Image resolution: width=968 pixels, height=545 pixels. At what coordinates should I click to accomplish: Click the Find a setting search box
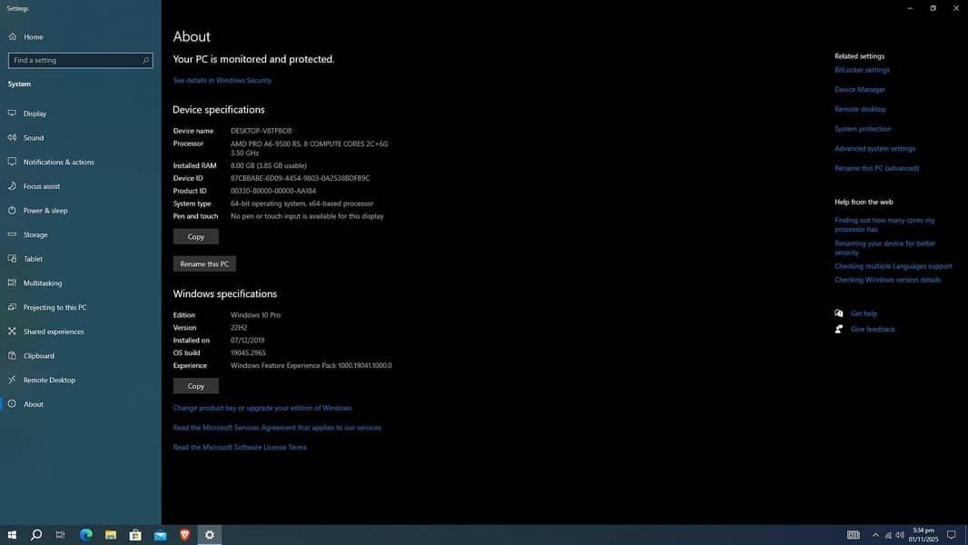click(80, 60)
